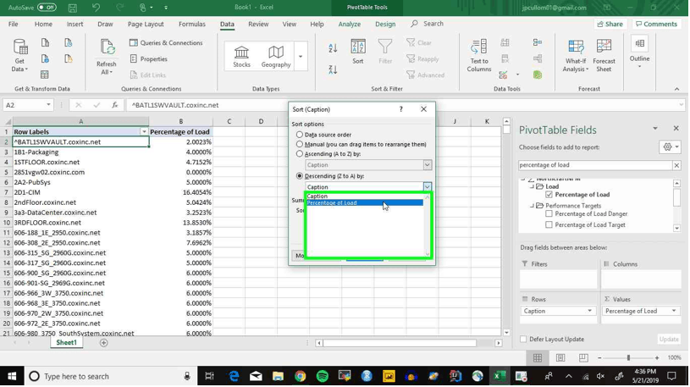Open the Comments button
The height and width of the screenshot is (387, 690).
[x=656, y=25]
